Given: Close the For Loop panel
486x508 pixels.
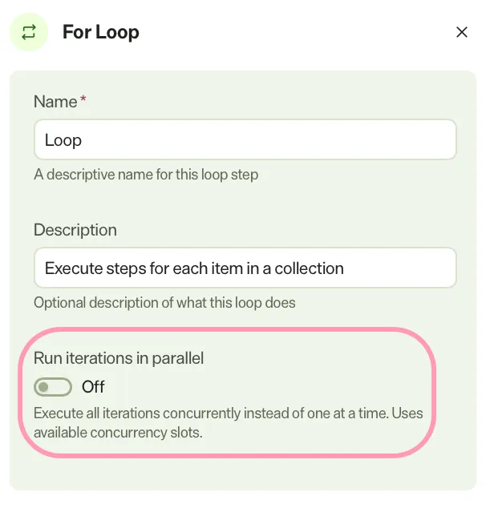Looking at the screenshot, I should pyautogui.click(x=462, y=32).
